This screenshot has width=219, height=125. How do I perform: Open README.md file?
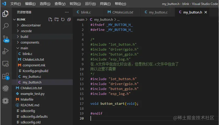tap(42, 105)
